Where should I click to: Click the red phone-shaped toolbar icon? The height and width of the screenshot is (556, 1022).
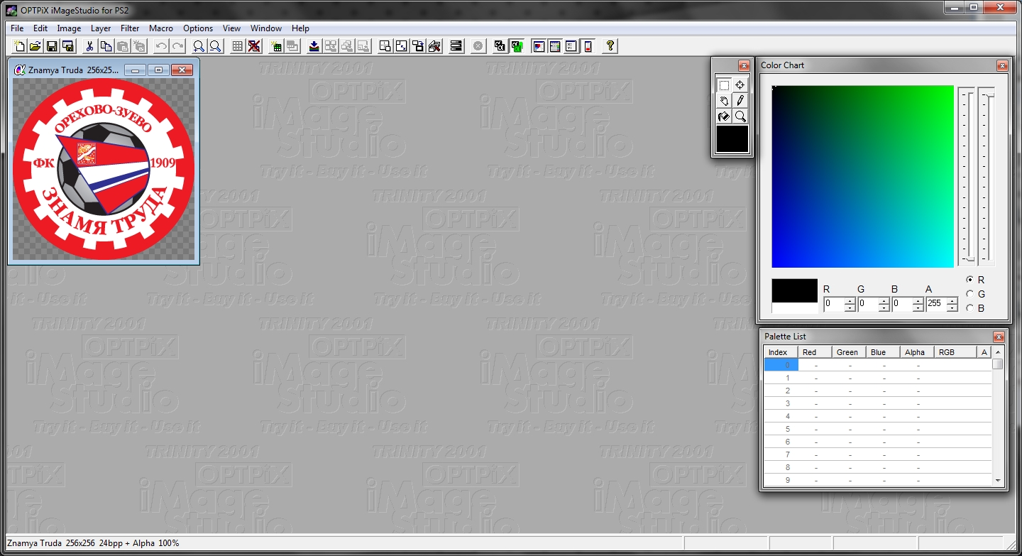[588, 46]
